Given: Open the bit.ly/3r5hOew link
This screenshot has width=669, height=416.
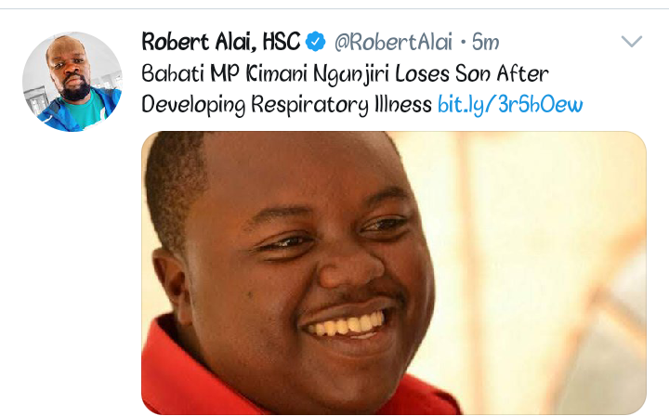Looking at the screenshot, I should (510, 104).
